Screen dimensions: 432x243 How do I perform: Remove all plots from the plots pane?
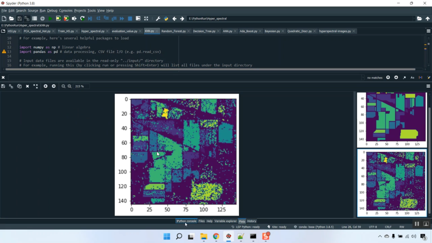35,86
